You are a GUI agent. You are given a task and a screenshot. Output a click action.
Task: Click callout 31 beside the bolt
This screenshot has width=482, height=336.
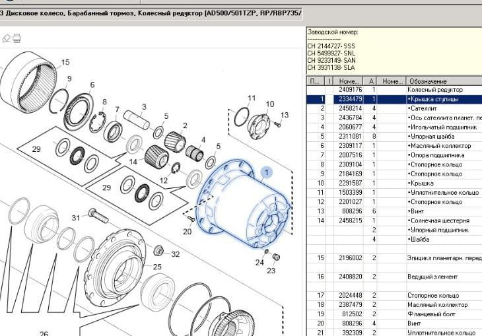pyautogui.click(x=76, y=217)
